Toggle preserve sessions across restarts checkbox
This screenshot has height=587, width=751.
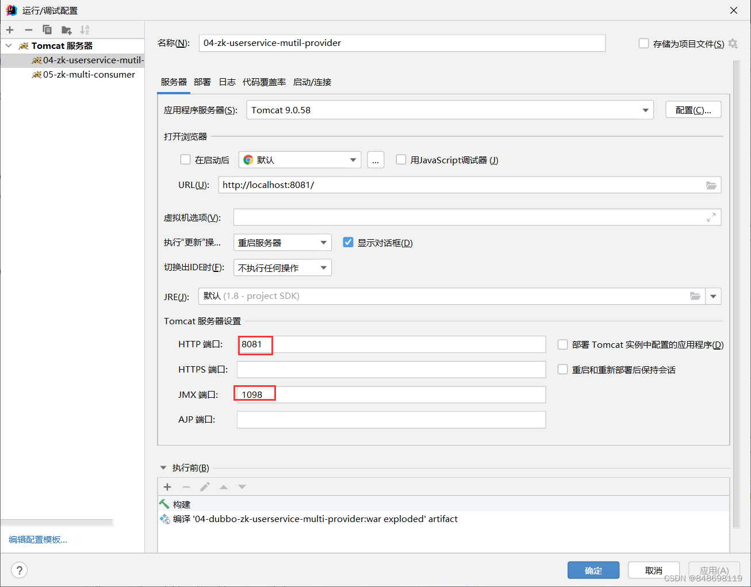pos(562,370)
